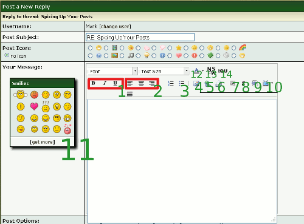The width and height of the screenshot is (304, 224).
Task: Open the Text Size dropdown
Action: pyautogui.click(x=164, y=71)
